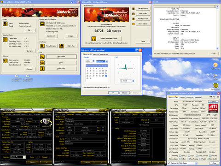Viewport: 221px width, 166px height.
Task: Switch to Sensors tab in GPU-Z
Action: [x=182, y=97]
